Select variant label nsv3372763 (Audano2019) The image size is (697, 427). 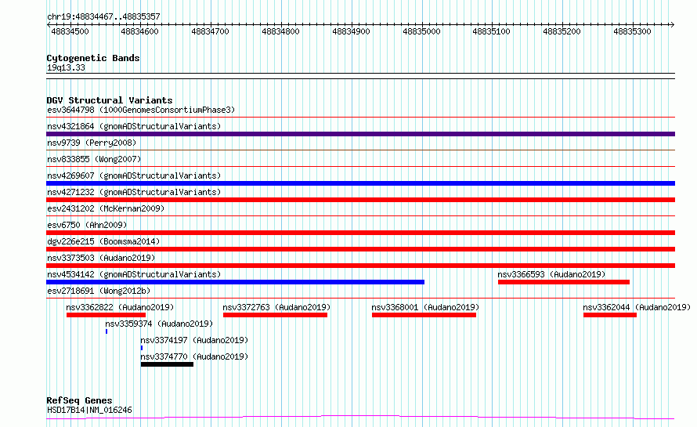276,307
